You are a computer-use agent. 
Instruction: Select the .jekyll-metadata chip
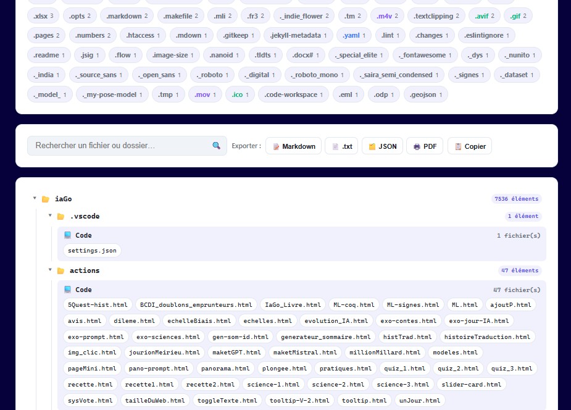298,35
